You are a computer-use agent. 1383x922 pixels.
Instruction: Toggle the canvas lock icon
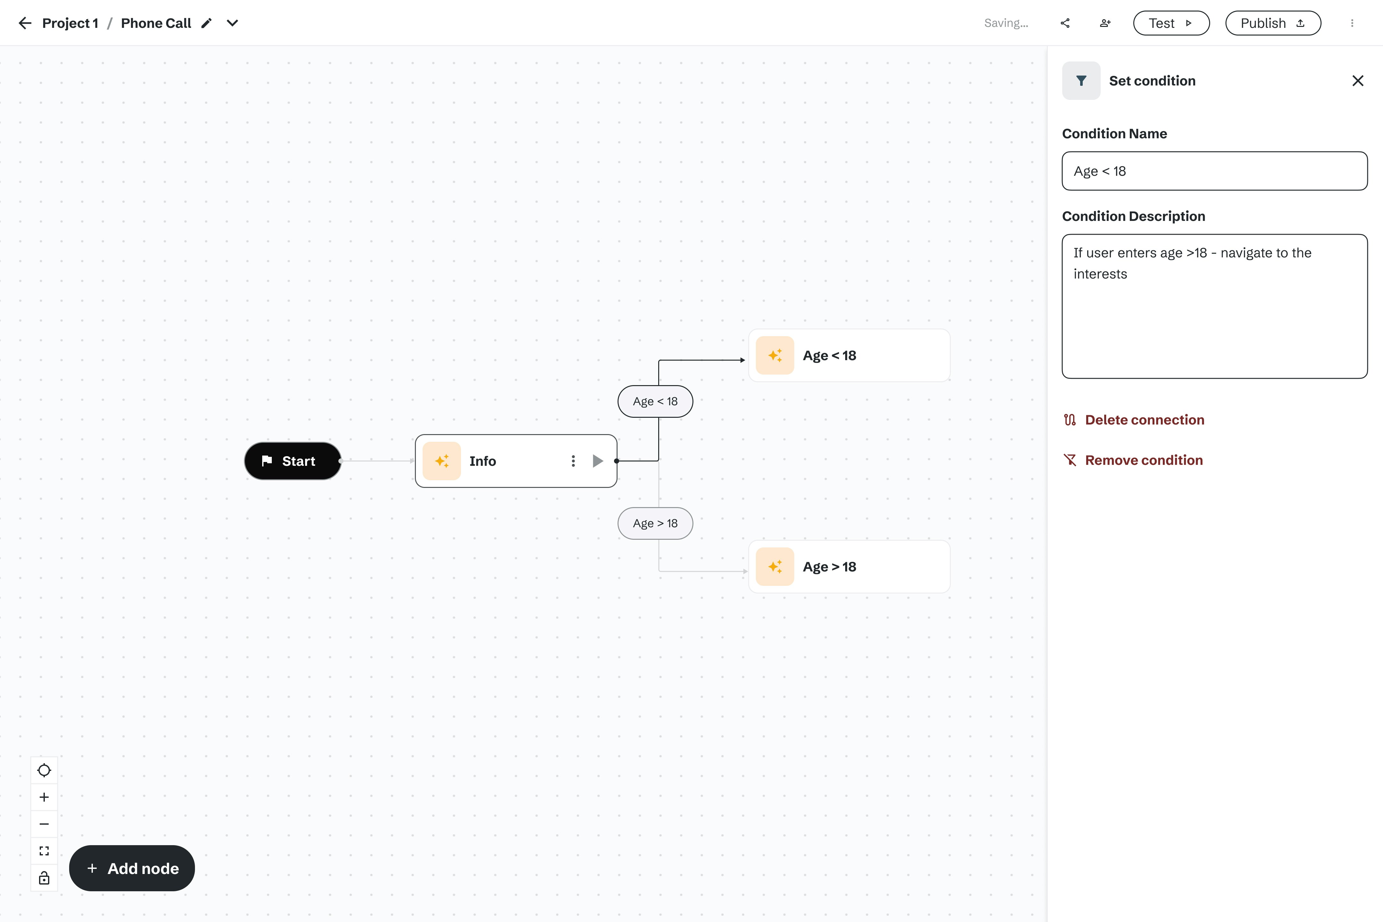coord(44,878)
